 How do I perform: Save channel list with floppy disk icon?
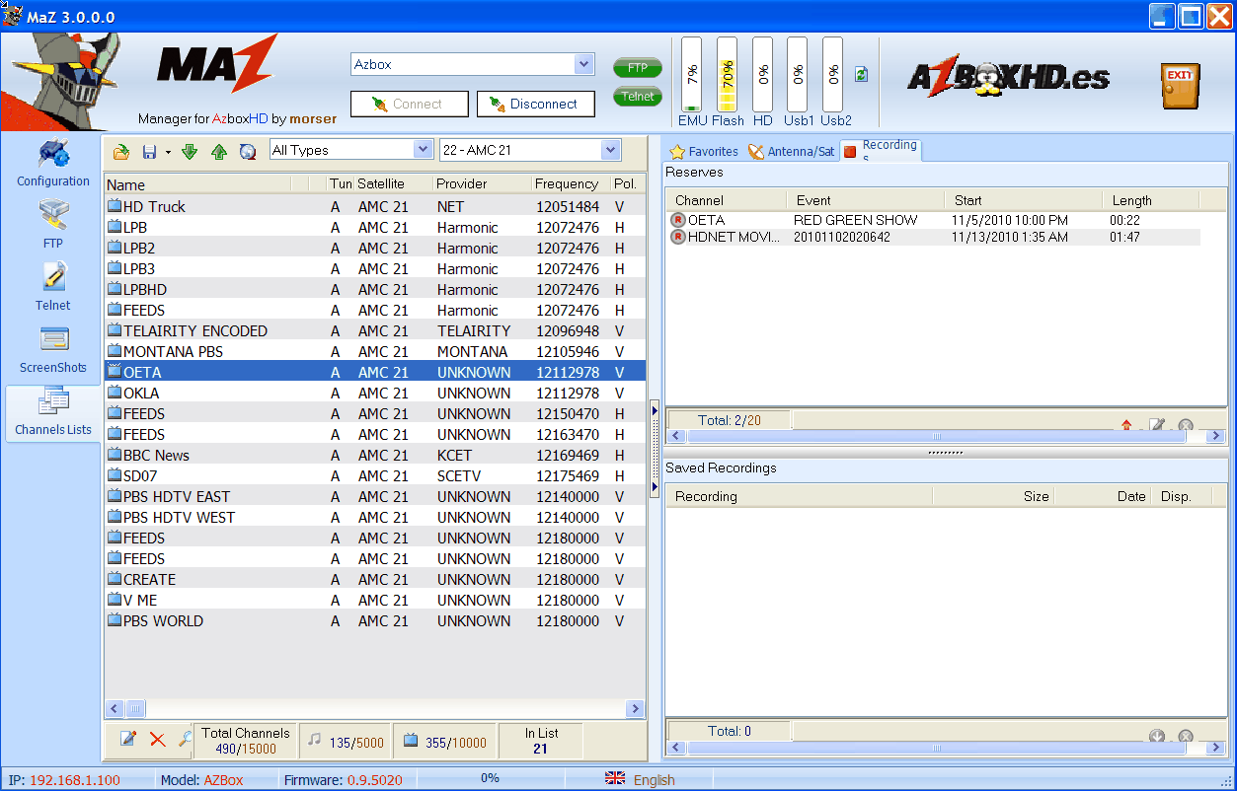point(149,152)
